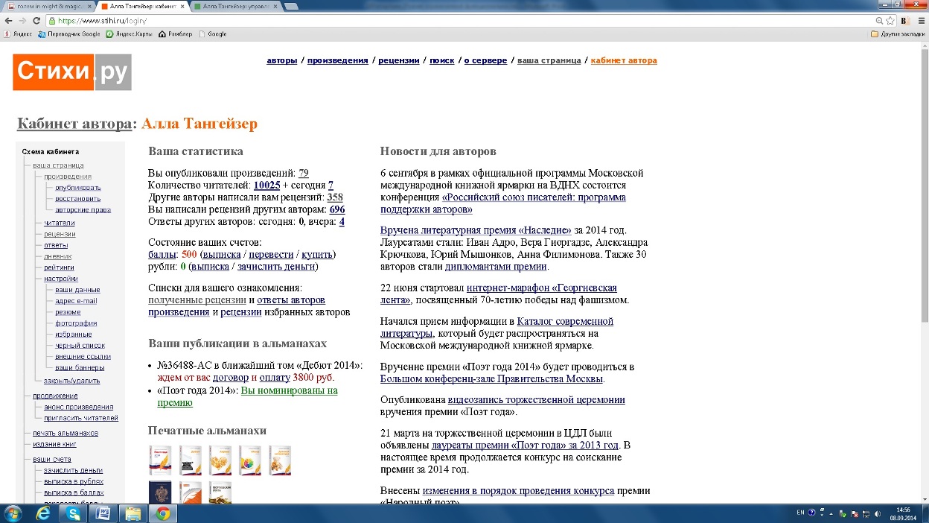929x523 pixels.
Task: Open 'авторские права' in the cabinet tree
Action: tap(83, 210)
